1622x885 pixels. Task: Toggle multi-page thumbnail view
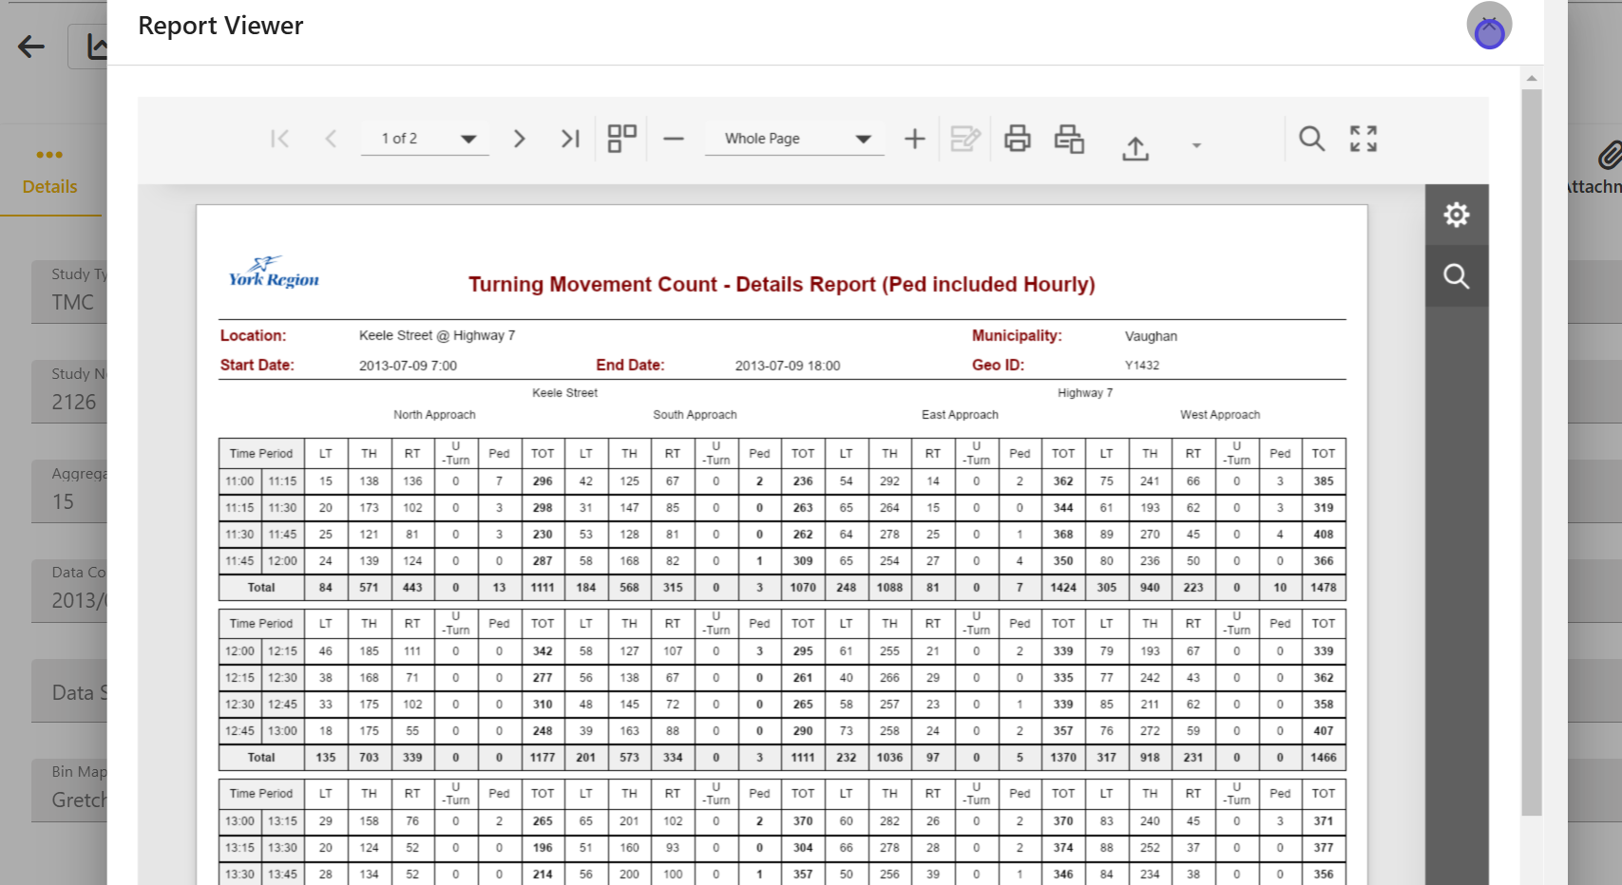621,139
